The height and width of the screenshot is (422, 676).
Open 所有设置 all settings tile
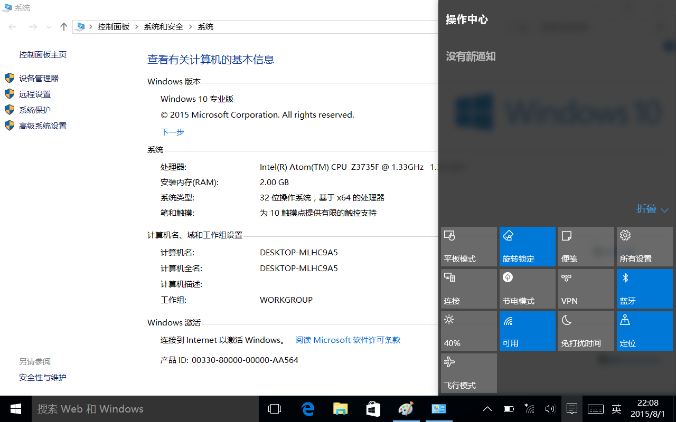(645, 246)
